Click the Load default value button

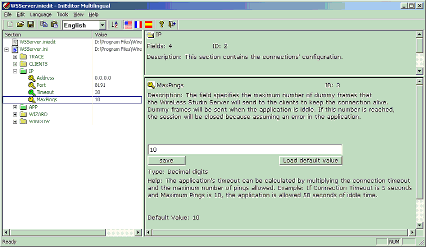[x=310, y=161]
